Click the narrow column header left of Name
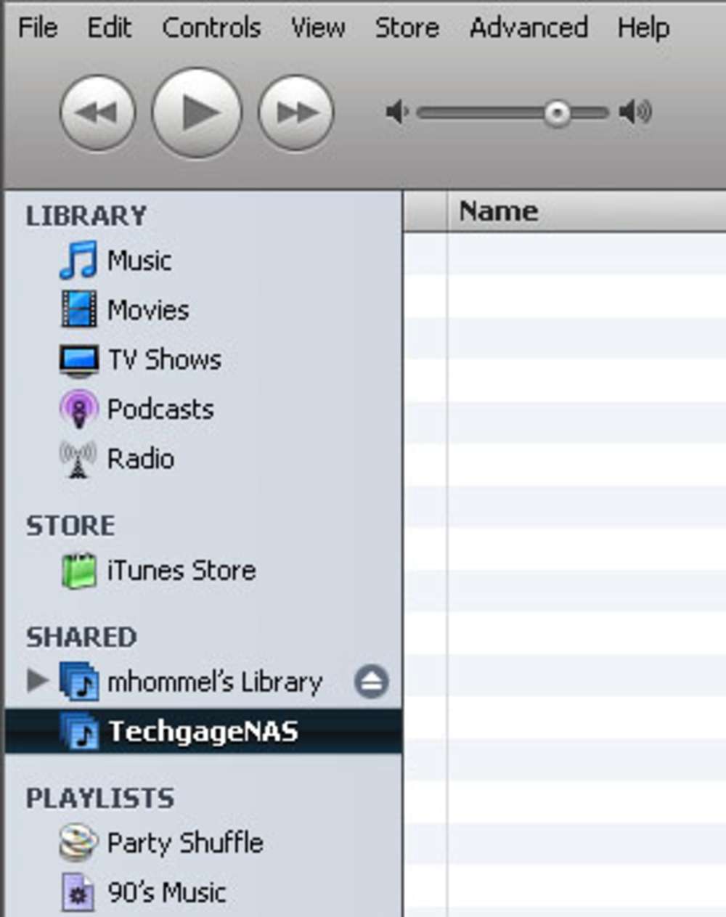 (x=425, y=211)
